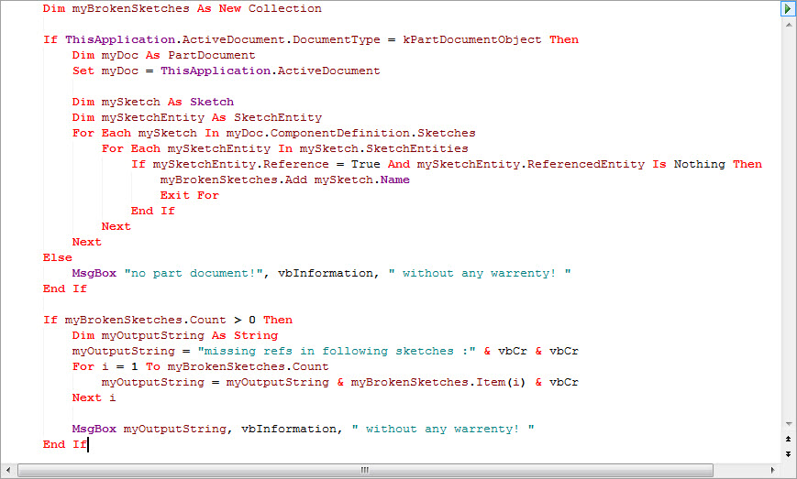Screen dimensions: 797x479
Task: Place cursor at final 'End If' line
Action: pos(65,444)
